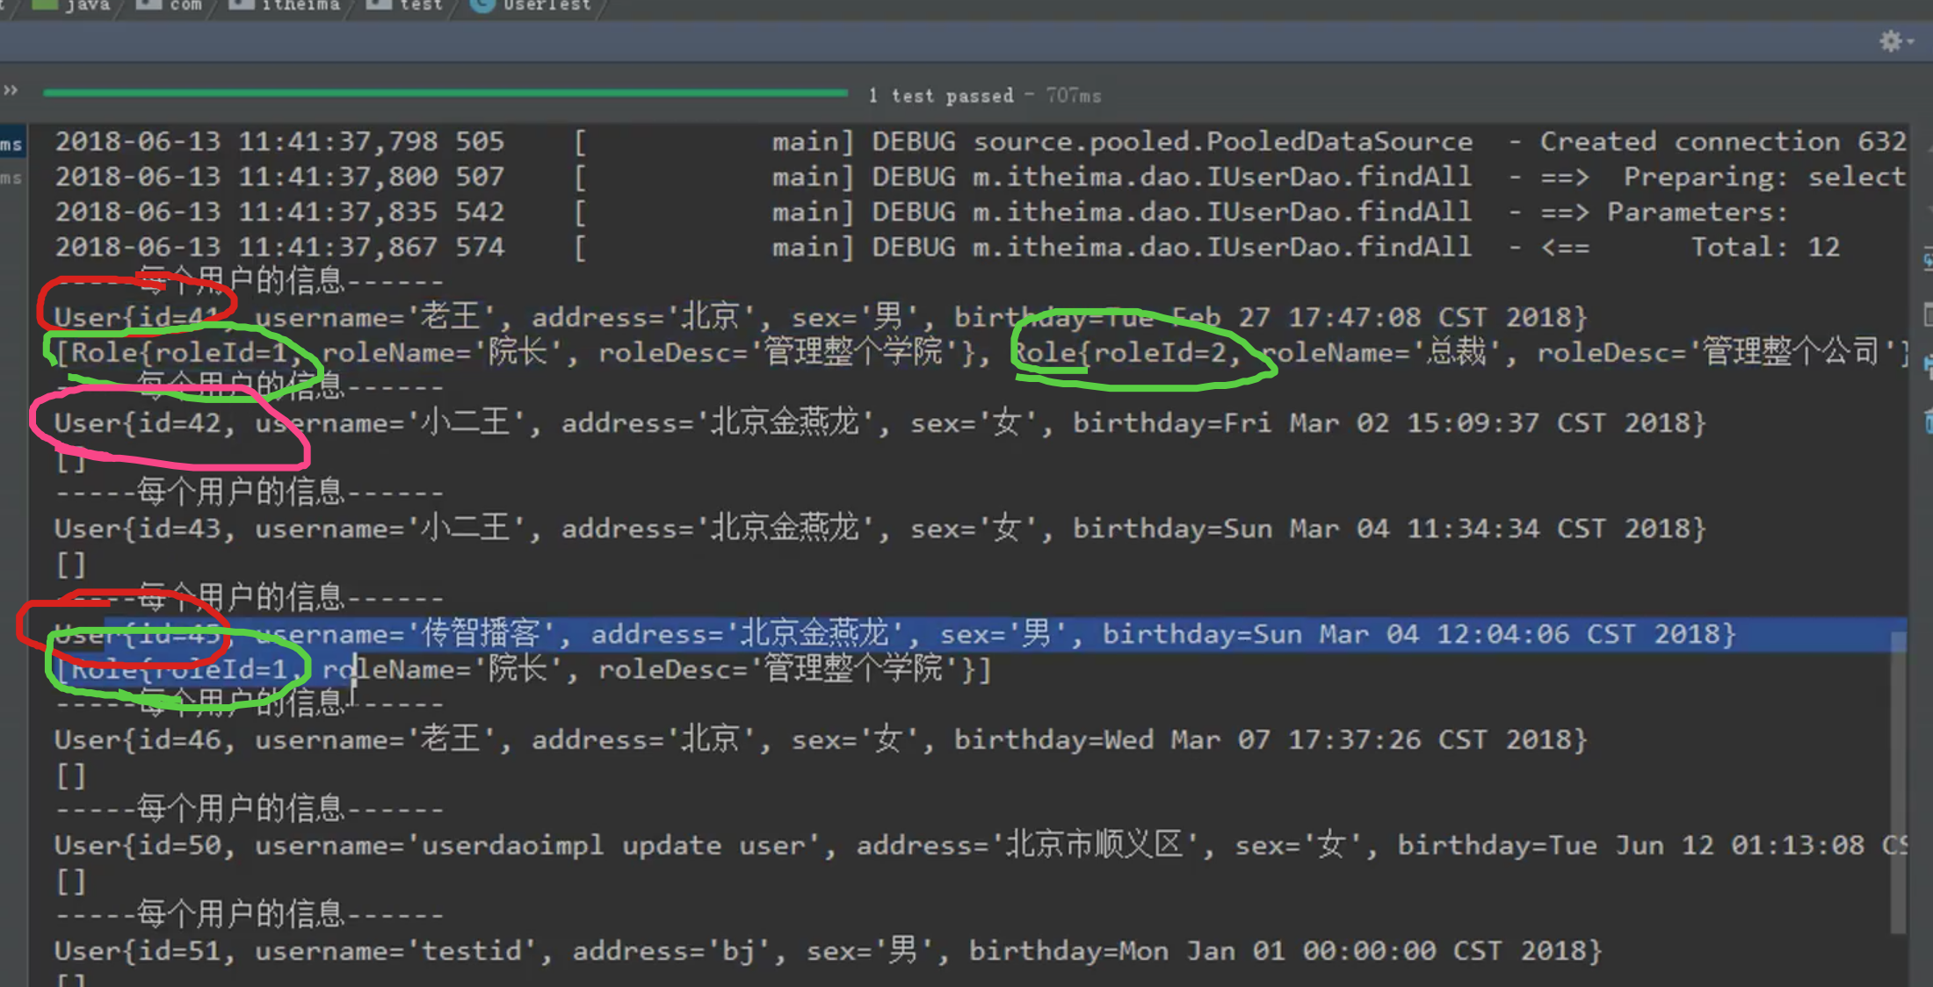This screenshot has width=1933, height=987.
Task: Expand the hidden toolbar with the double chevron
Action: click(11, 90)
